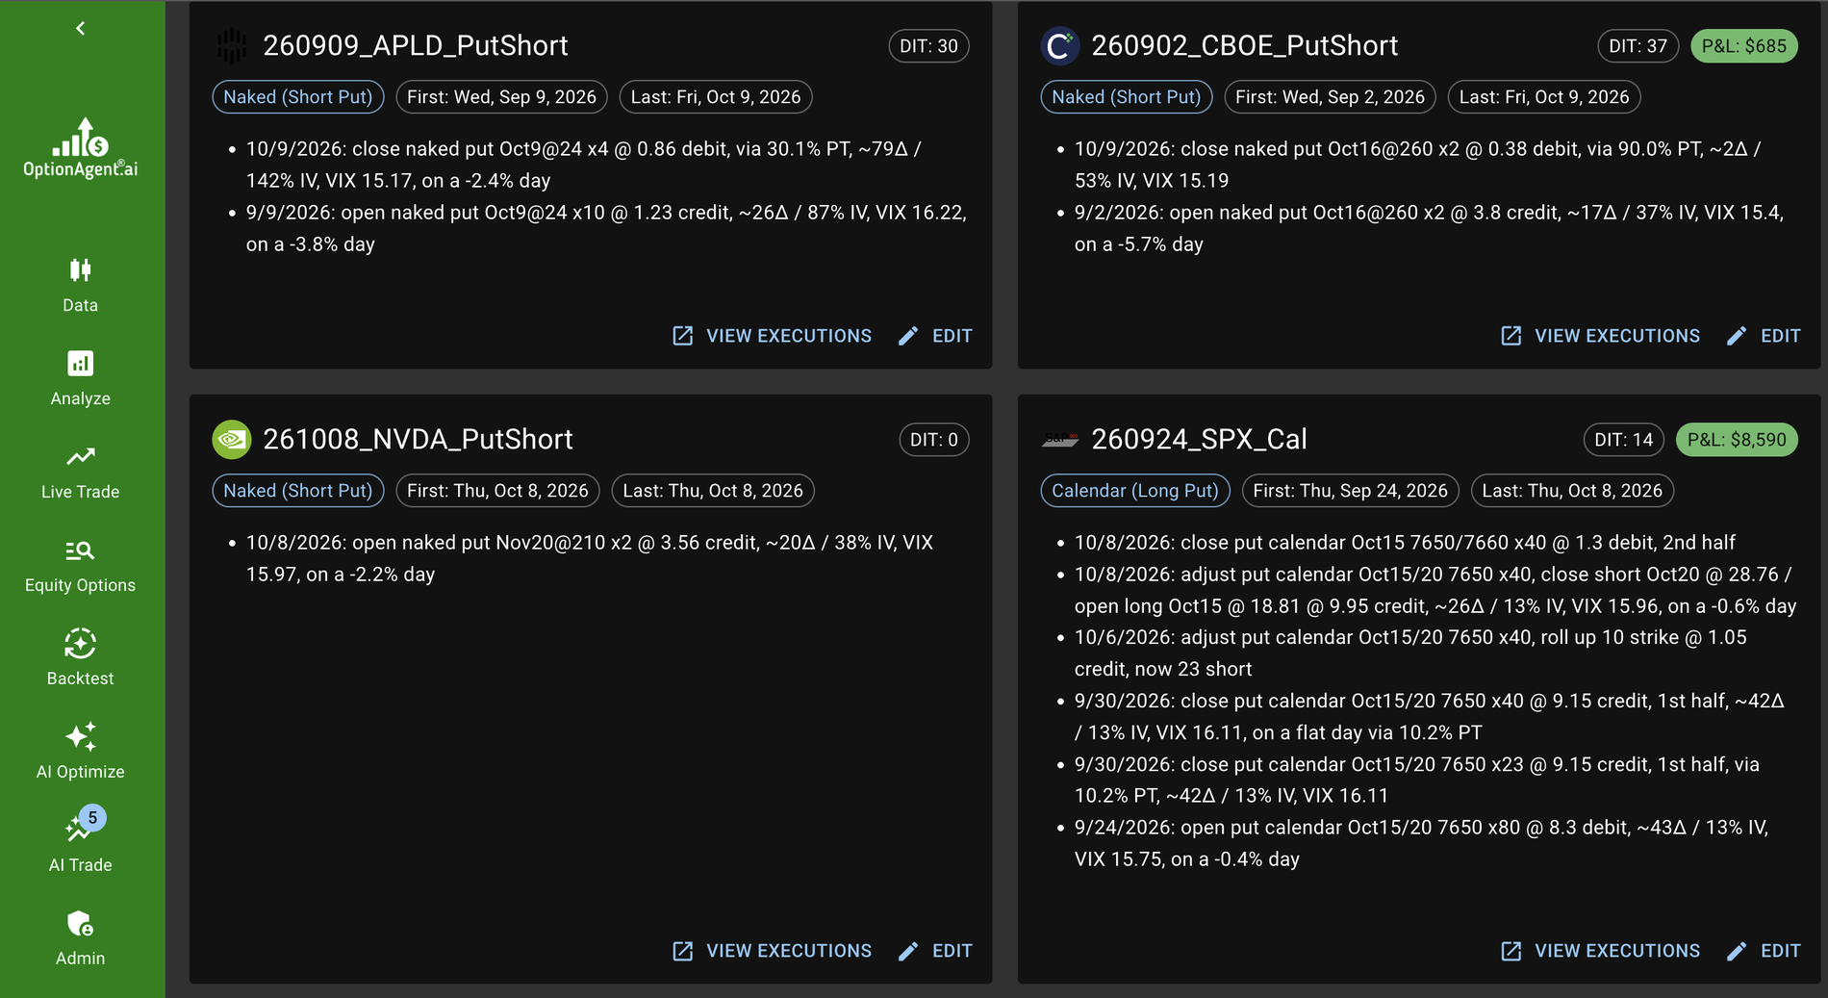Image resolution: width=1828 pixels, height=998 pixels.
Task: Open the Data candlestick icon
Action: tap(81, 270)
